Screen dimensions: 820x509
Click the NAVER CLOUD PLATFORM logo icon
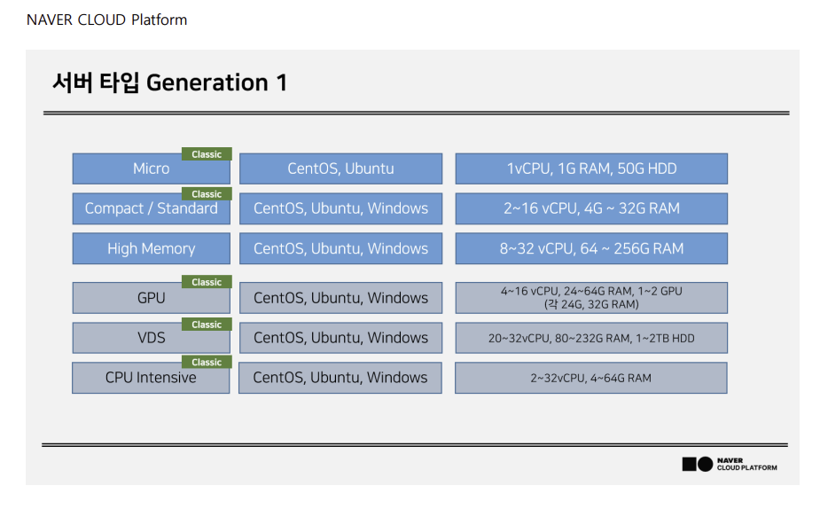tap(730, 464)
